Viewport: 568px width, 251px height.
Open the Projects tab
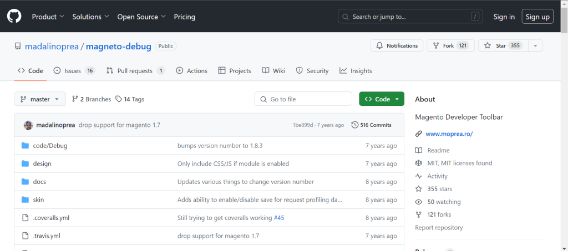click(x=235, y=71)
